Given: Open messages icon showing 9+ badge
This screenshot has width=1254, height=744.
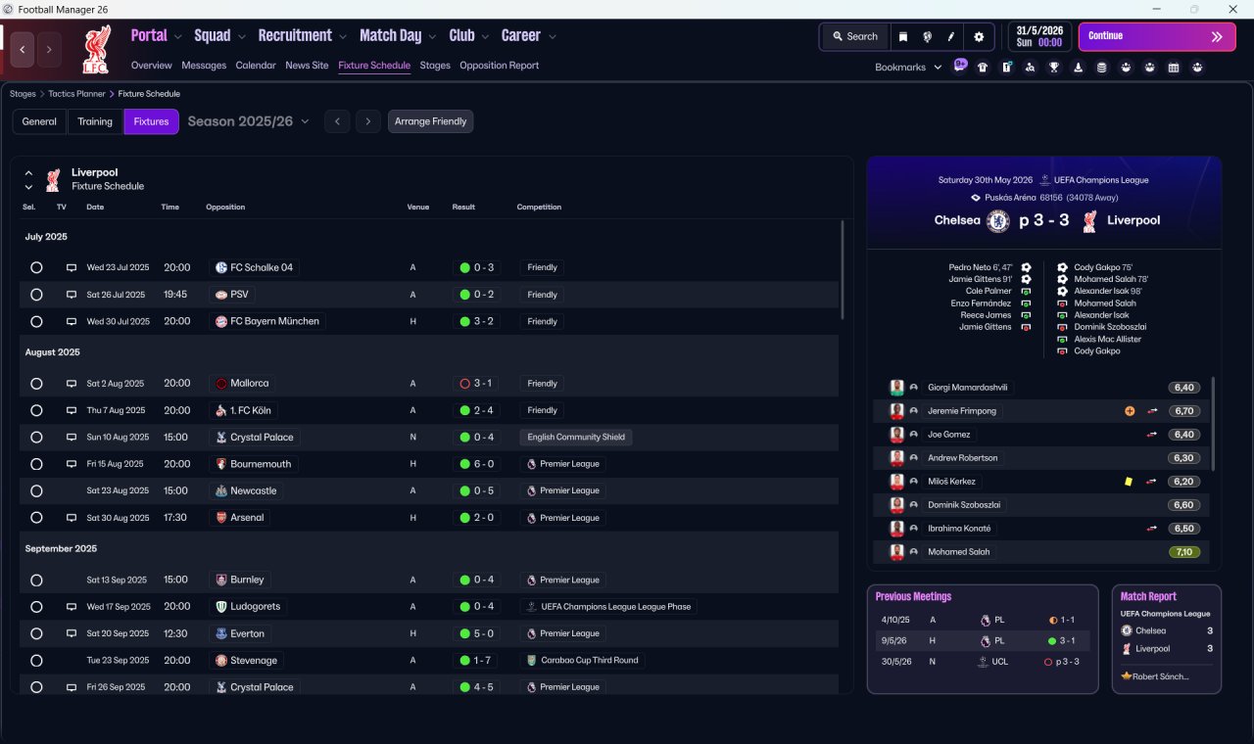Looking at the screenshot, I should [960, 66].
